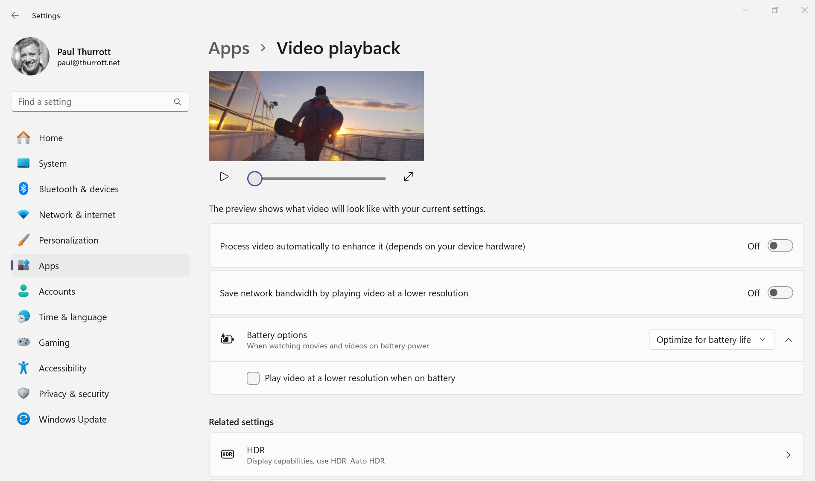815x481 pixels.
Task: Click Paul Thurrott account profile
Action: pyautogui.click(x=66, y=57)
